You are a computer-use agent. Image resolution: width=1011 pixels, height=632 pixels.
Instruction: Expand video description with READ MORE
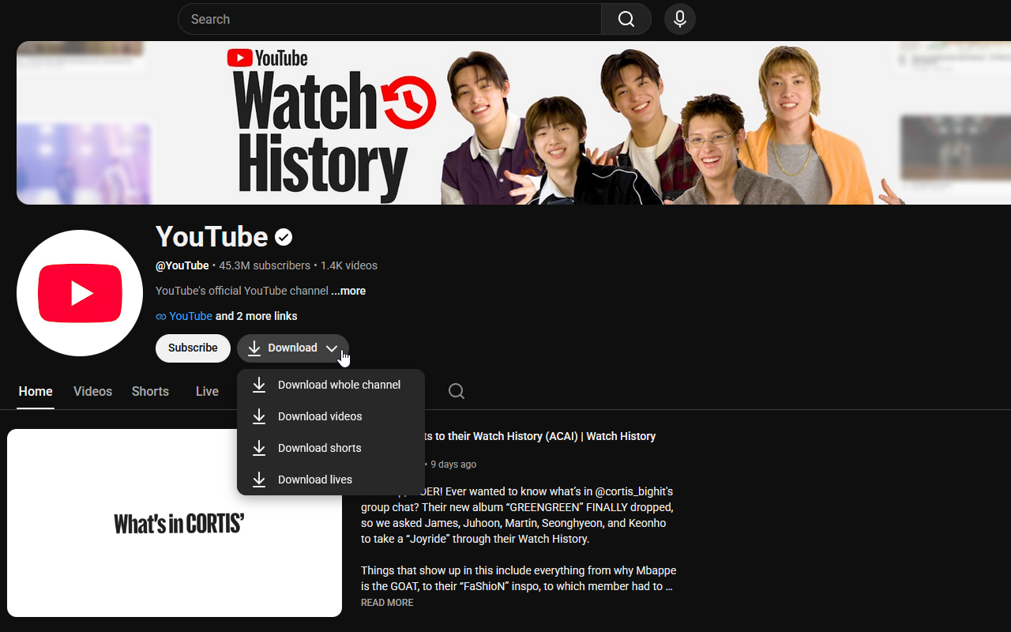pyautogui.click(x=387, y=603)
